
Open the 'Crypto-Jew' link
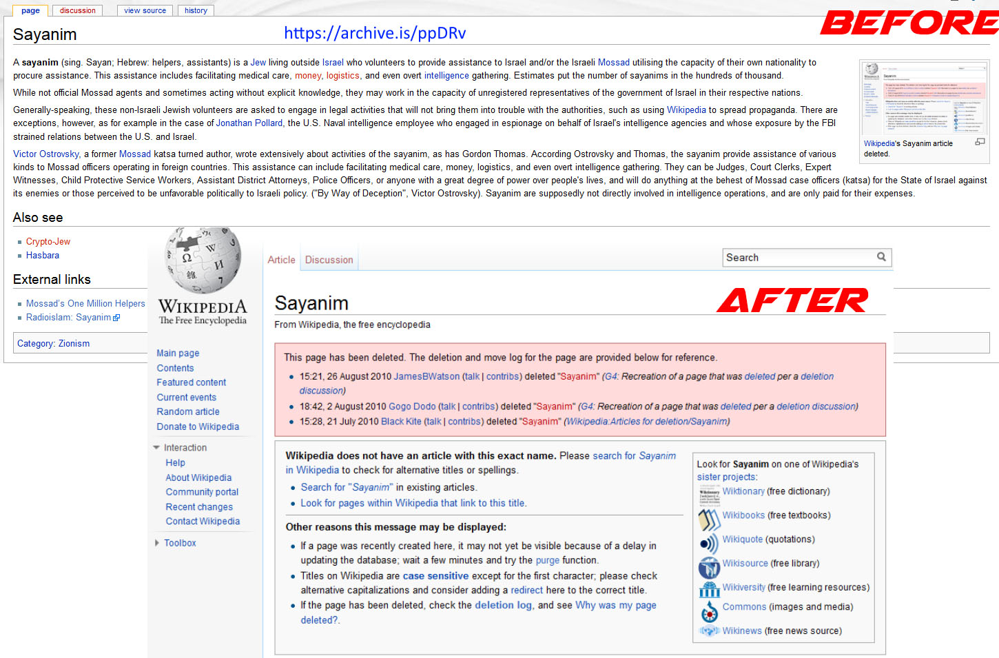point(48,242)
